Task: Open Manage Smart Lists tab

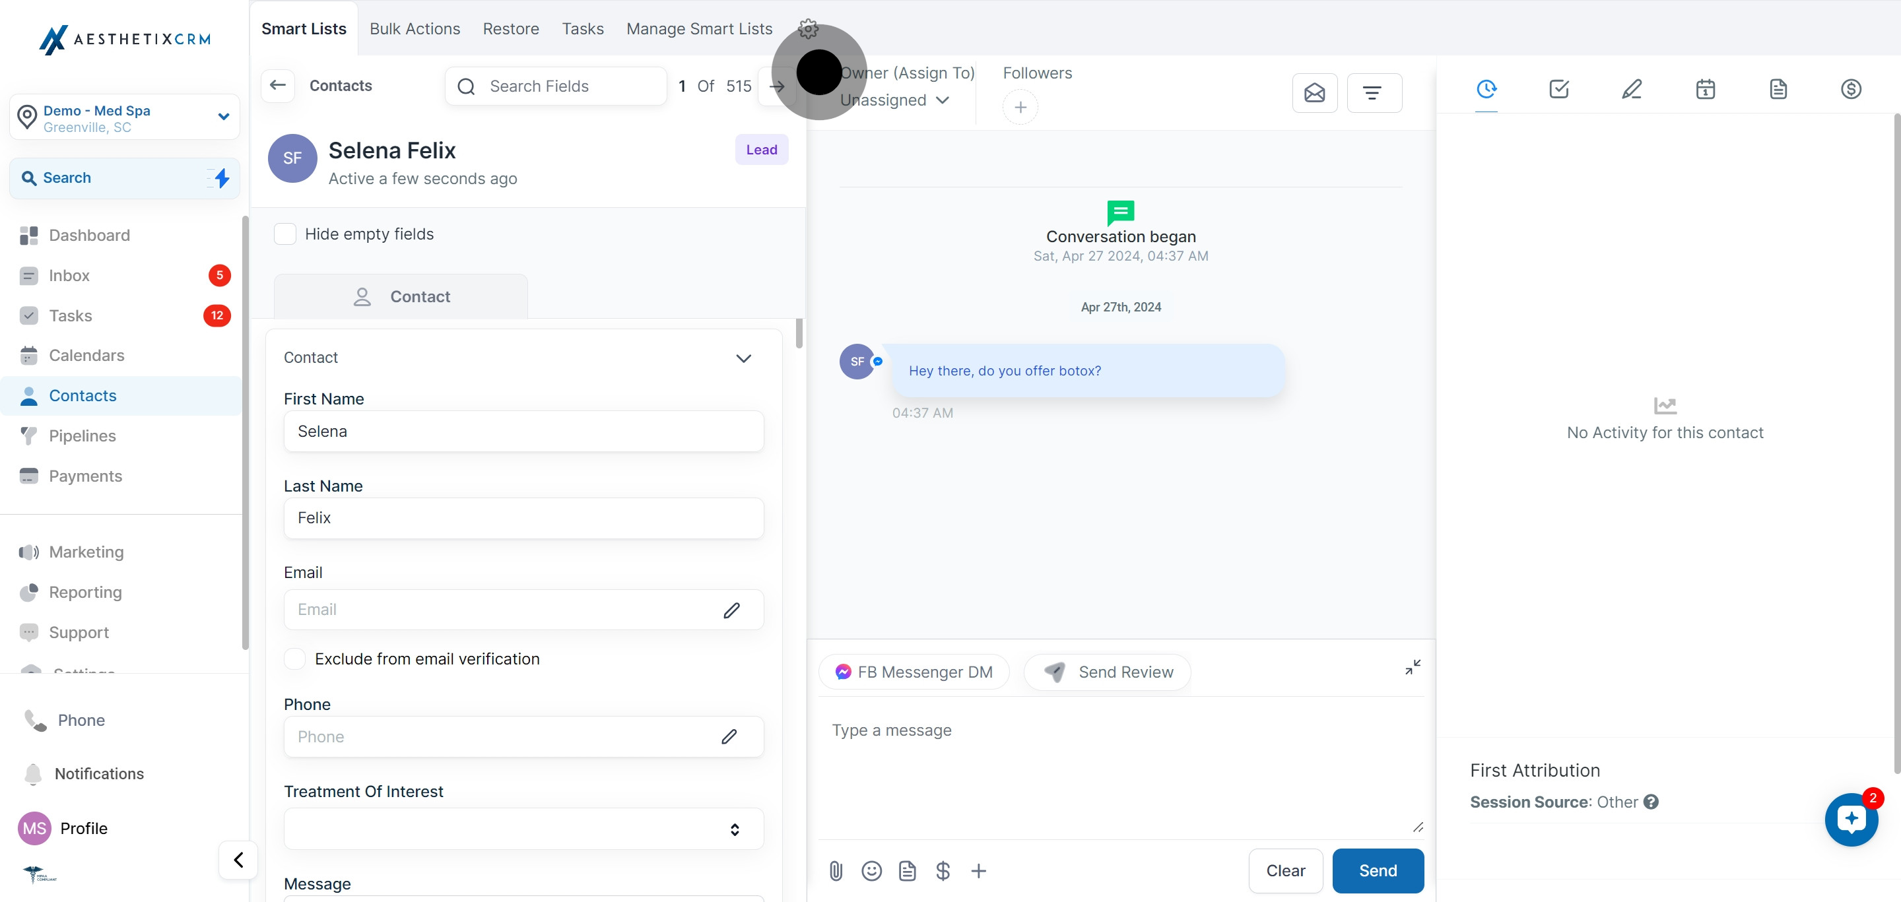Action: 699,29
